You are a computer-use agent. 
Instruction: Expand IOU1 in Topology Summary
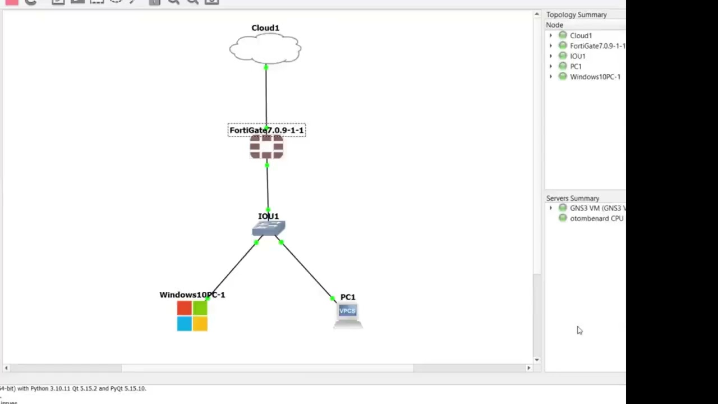[550, 56]
